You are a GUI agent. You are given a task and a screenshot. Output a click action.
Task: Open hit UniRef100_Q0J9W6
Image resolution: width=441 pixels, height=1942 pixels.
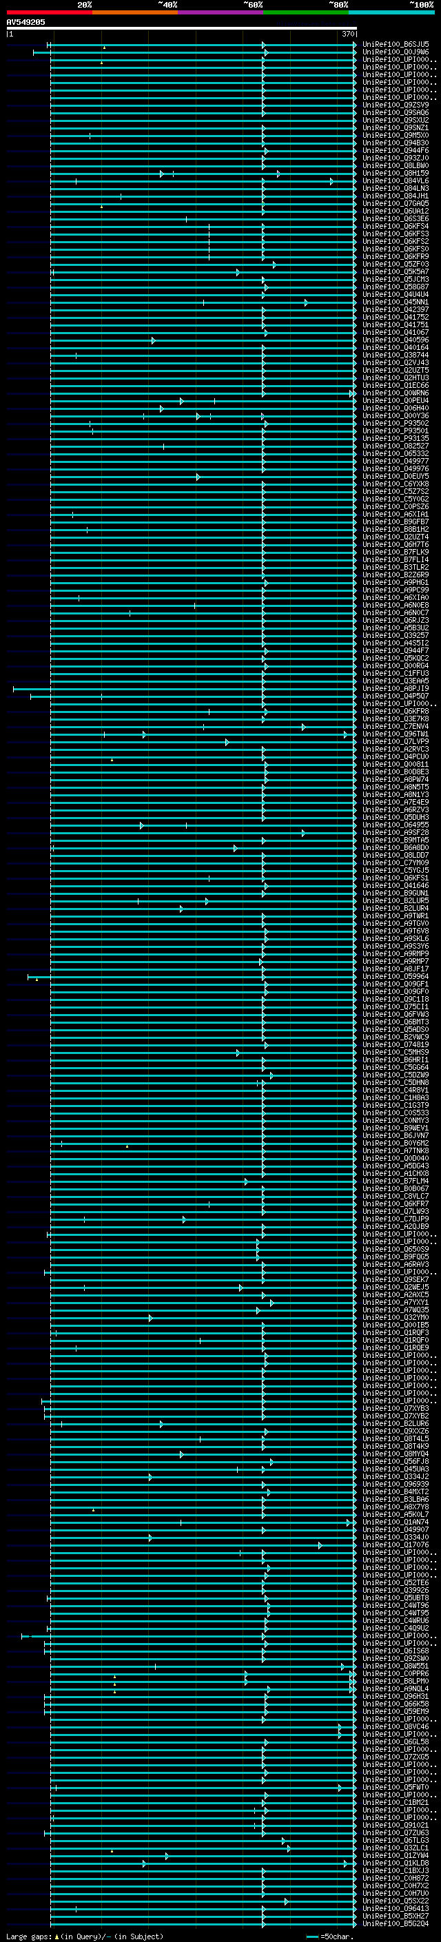click(396, 52)
